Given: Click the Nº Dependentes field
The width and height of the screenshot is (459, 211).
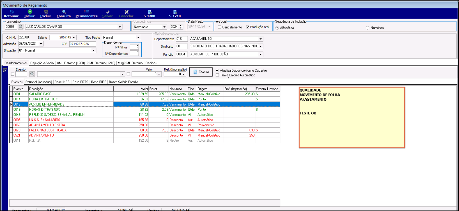Looking at the screenshot, I should (x=134, y=53).
